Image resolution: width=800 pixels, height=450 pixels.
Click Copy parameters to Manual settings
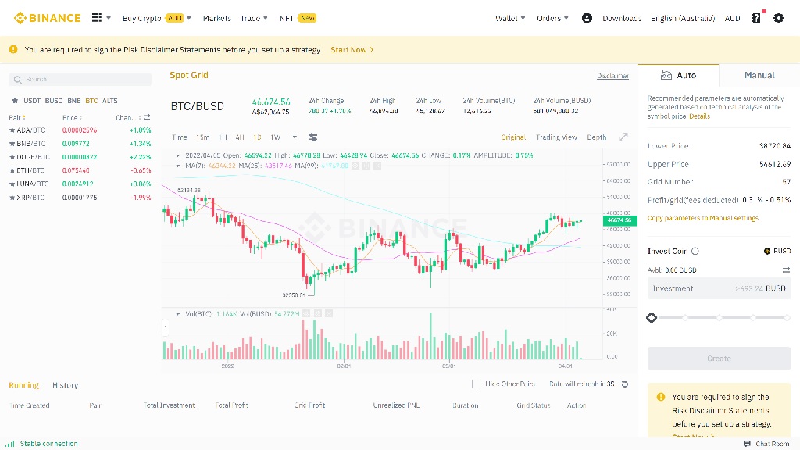tap(702, 218)
